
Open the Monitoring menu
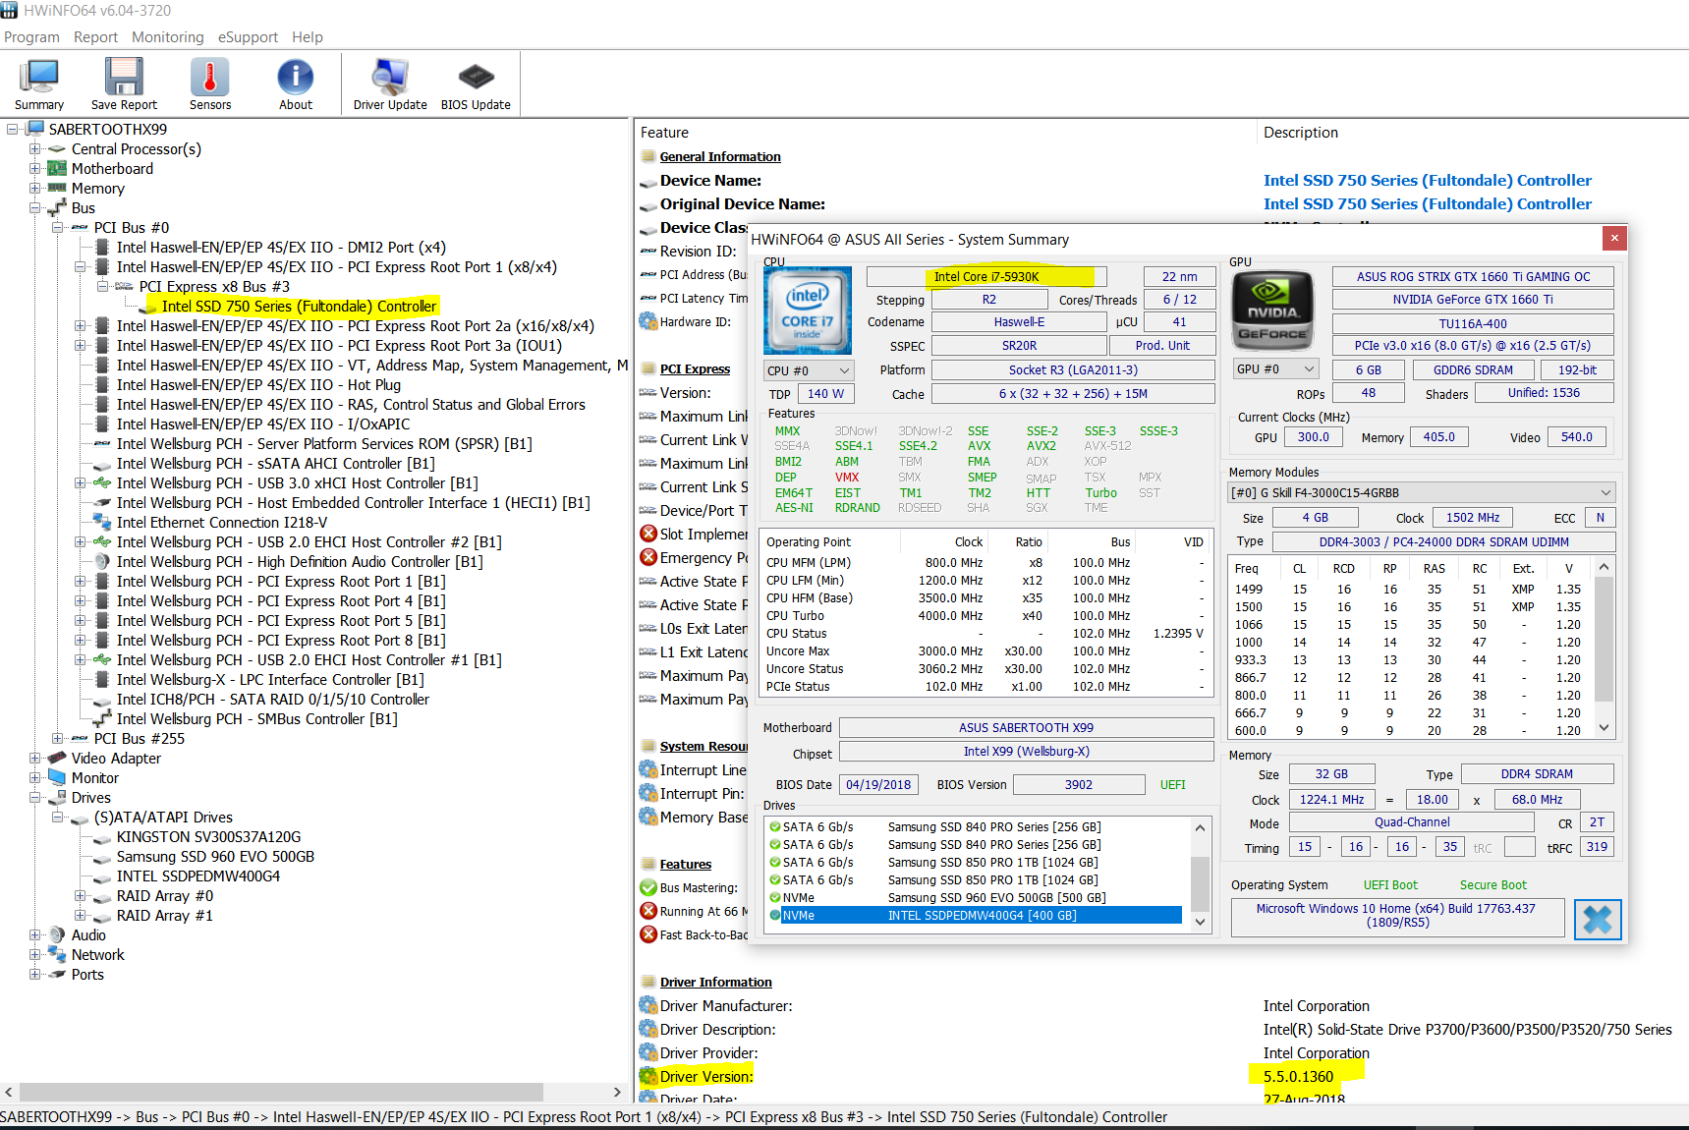coord(168,37)
